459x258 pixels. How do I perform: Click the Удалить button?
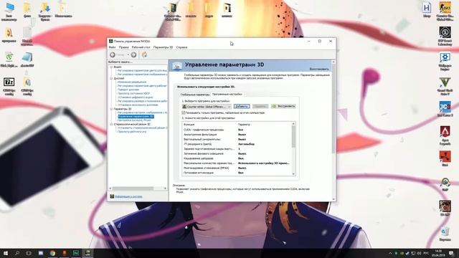(260, 106)
